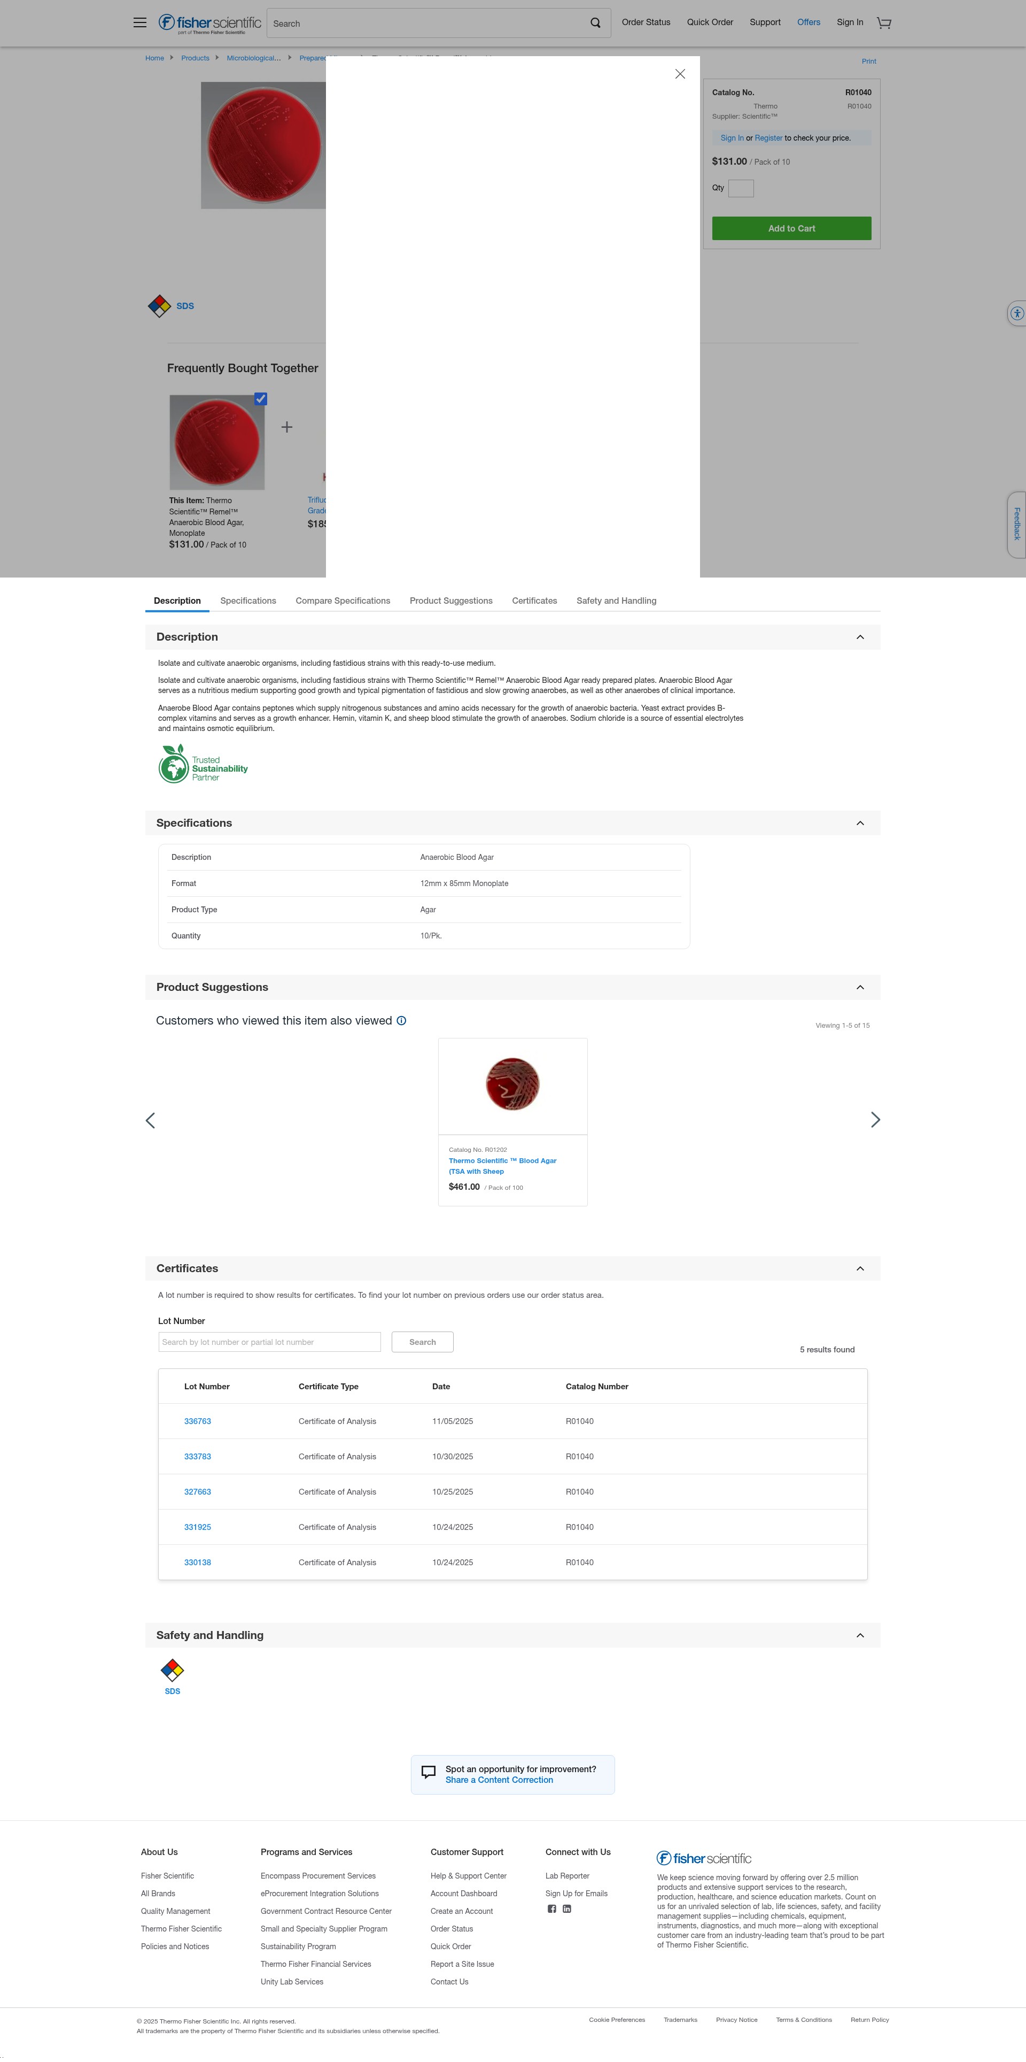Open the Product Suggestions tab
The width and height of the screenshot is (1026, 2062).
451,601
